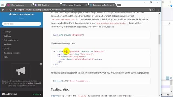Image resolution: width=173 pixels, height=97 pixels.
Task: Click the scrollbar down arrow
Action: pos(159,96)
